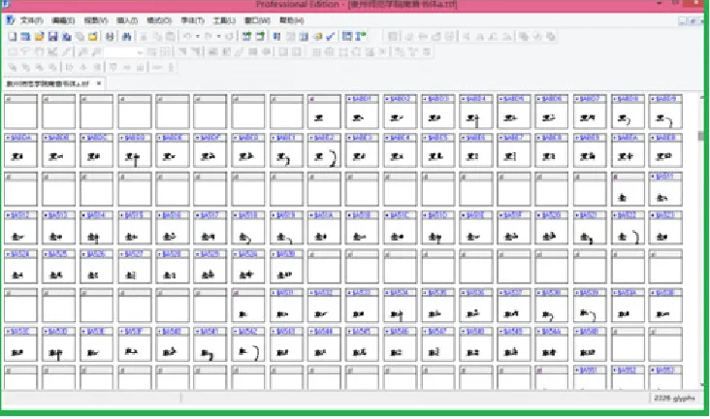Image resolution: width=710 pixels, height=419 pixels.
Task: Click the Redo arrow icon
Action: [209, 37]
